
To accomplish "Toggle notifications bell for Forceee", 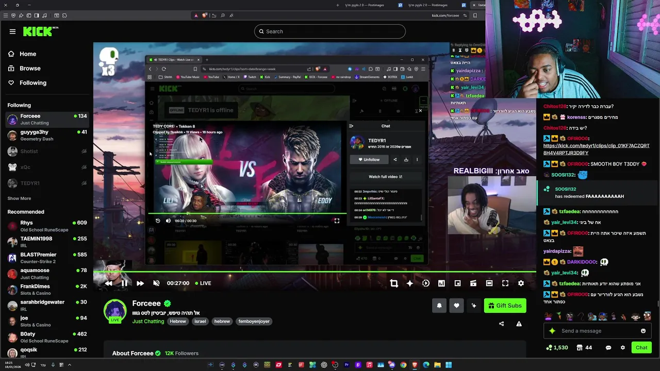I will [439, 306].
